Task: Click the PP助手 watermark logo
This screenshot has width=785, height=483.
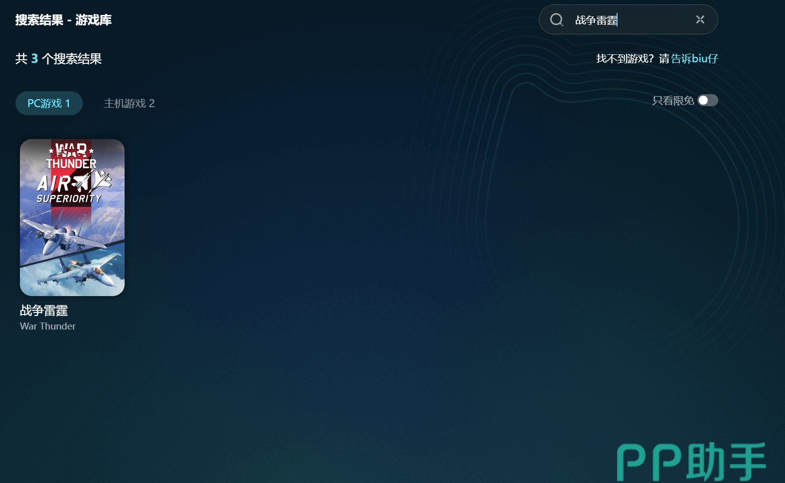Action: 691,462
